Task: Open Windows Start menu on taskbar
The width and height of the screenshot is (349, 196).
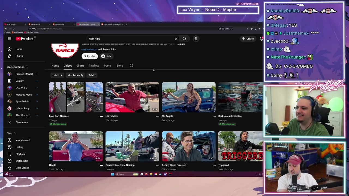Action: pyautogui.click(x=112, y=174)
